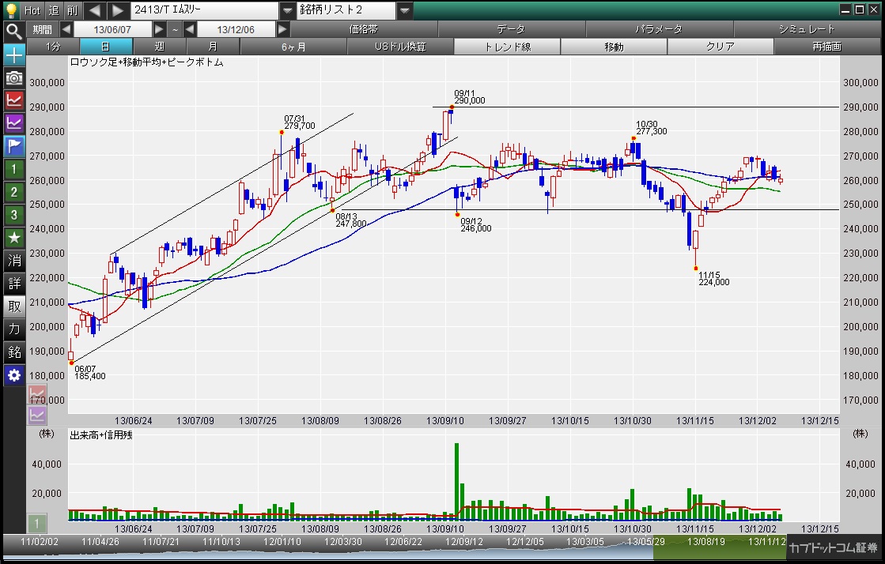Viewport: 885px width, 564px height.
Task: Open the パラメータ tab
Action: pyautogui.click(x=658, y=29)
